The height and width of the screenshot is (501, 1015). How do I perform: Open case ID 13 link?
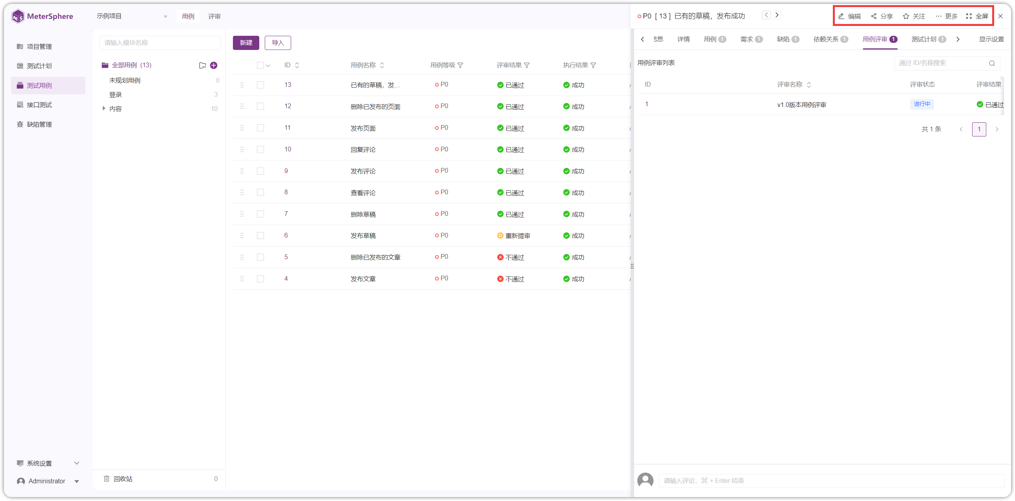[288, 85]
